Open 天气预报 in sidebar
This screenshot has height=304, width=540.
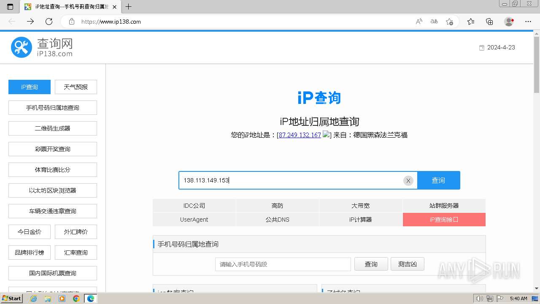(x=76, y=87)
